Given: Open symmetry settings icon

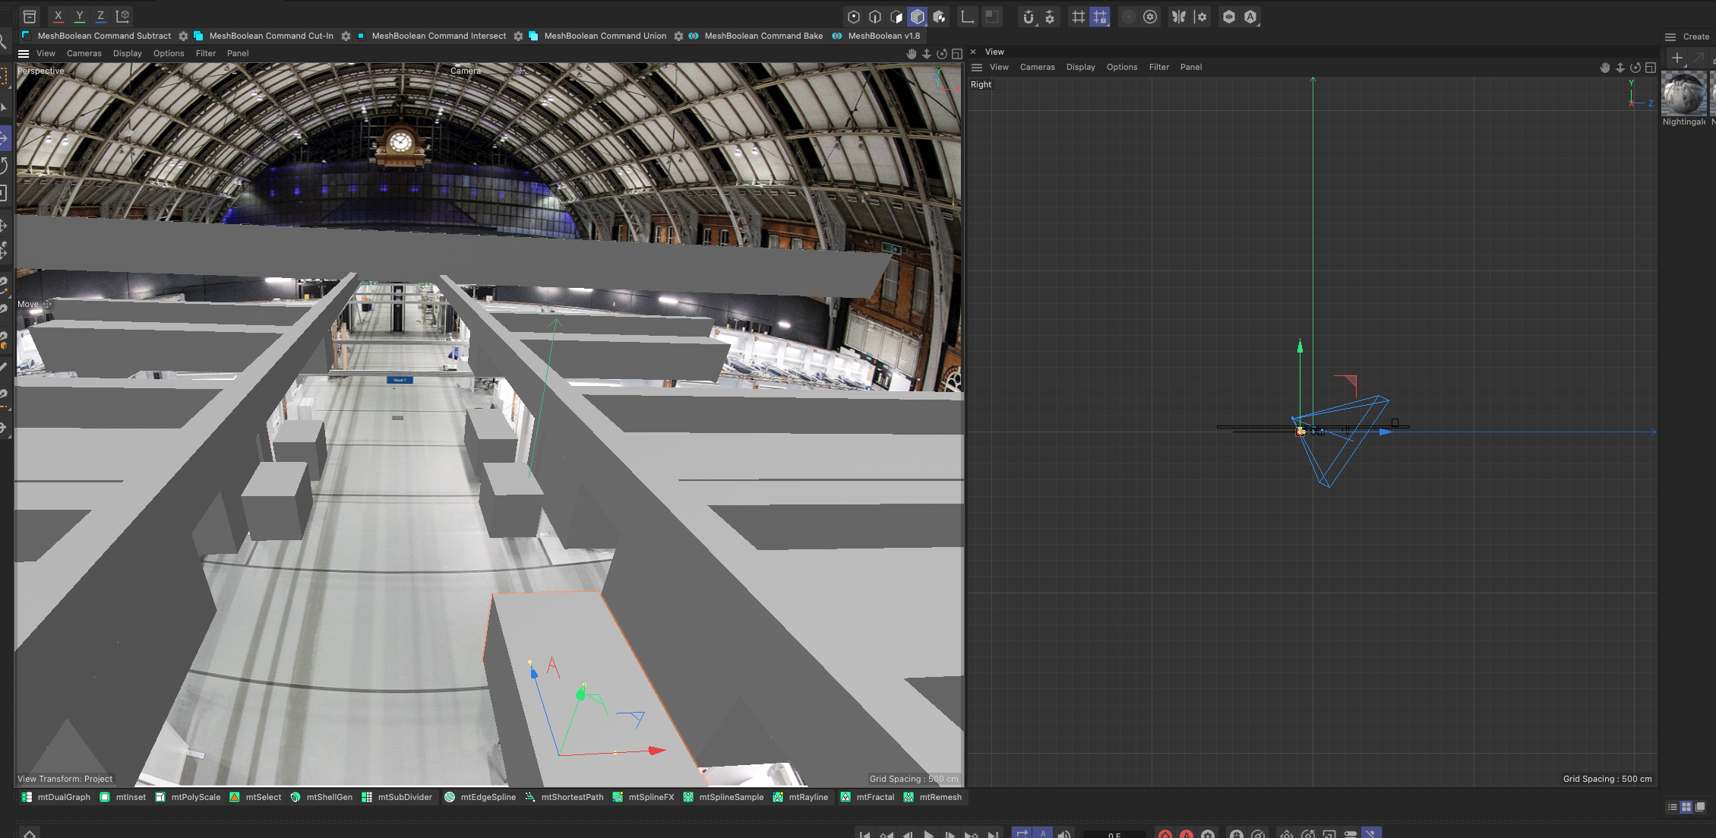Looking at the screenshot, I should (1200, 17).
